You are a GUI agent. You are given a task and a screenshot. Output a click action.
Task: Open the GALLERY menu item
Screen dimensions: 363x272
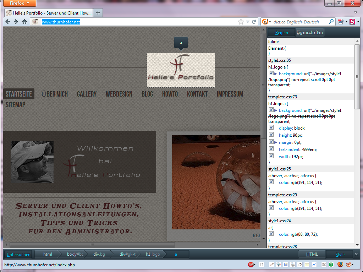(87, 94)
